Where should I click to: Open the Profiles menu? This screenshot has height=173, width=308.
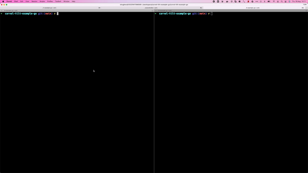50,1
